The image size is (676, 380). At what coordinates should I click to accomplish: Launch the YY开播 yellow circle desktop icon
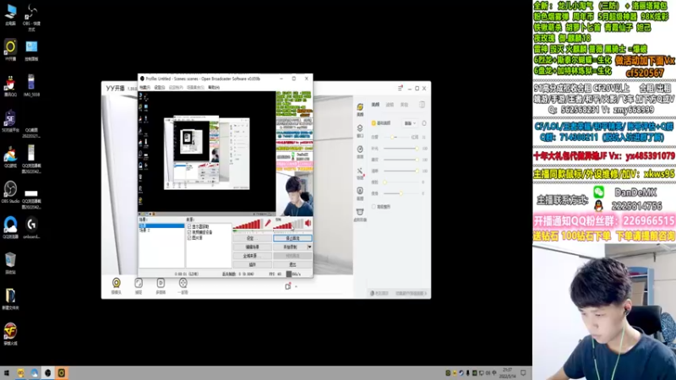click(10, 49)
